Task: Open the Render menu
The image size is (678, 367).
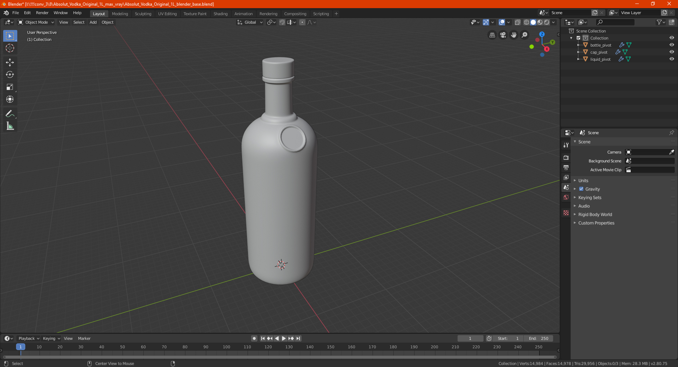Action: coord(42,13)
